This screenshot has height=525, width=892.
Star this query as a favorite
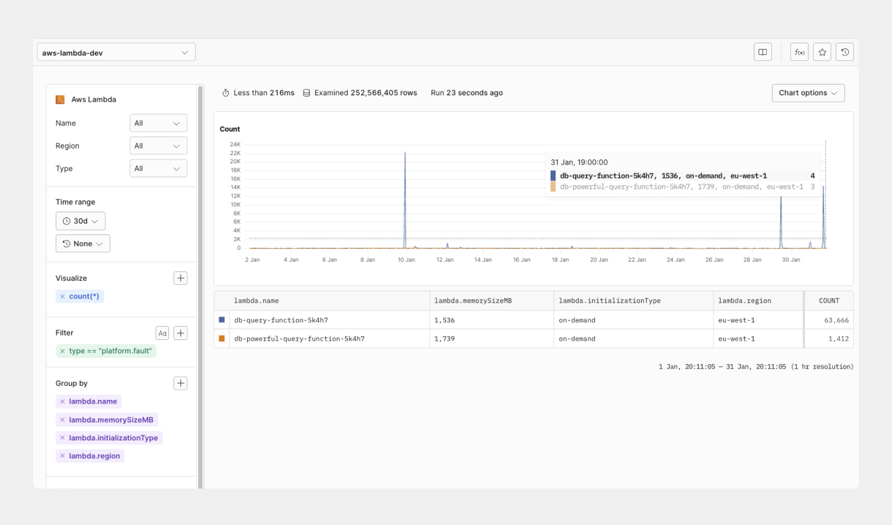pyautogui.click(x=822, y=51)
